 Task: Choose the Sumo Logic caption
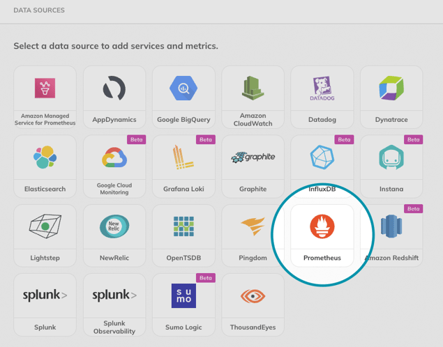click(x=183, y=327)
